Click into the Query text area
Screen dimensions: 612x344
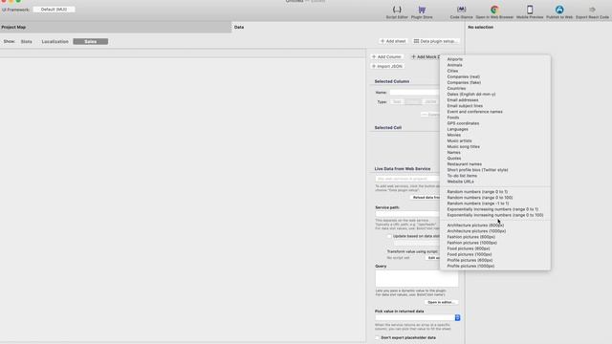tap(417, 278)
